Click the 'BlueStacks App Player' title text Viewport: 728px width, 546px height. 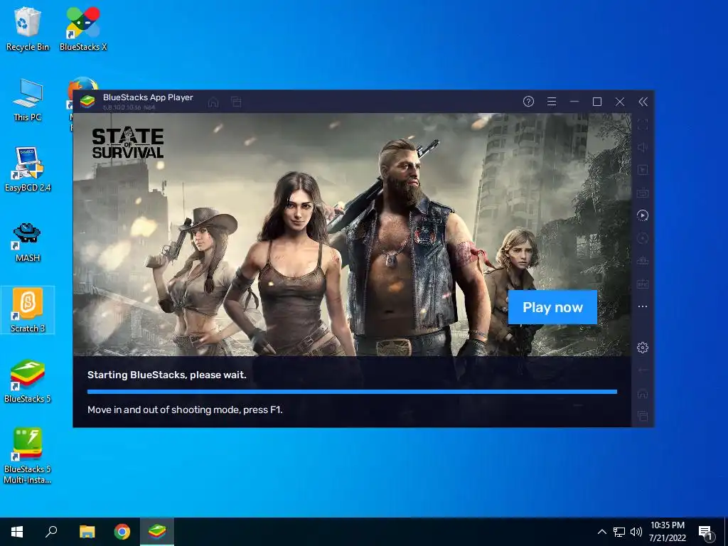(x=148, y=97)
